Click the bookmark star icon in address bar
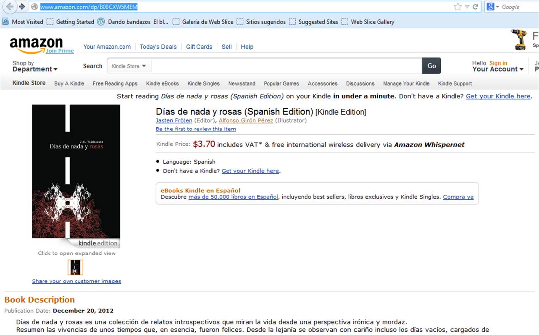Screen dimensions: 539x335 (457, 7)
